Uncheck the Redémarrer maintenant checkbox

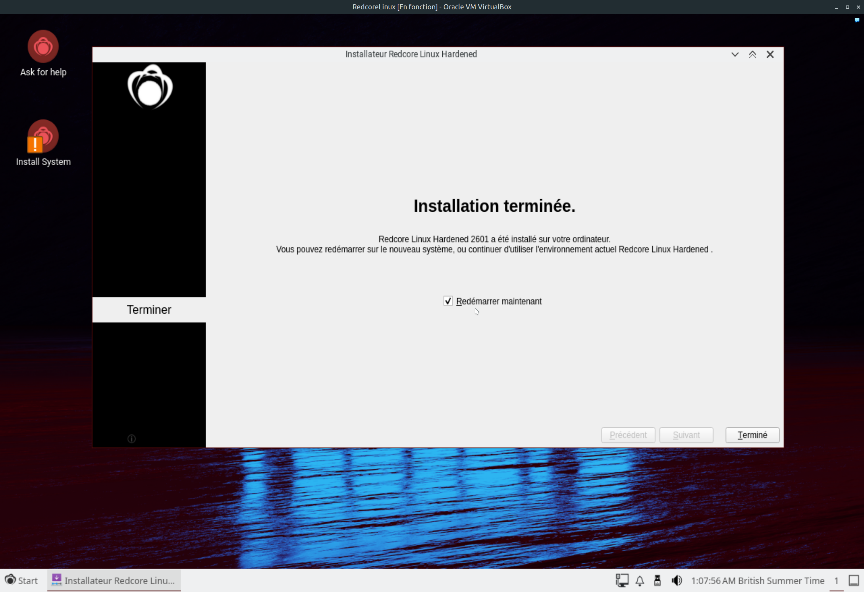[x=448, y=301]
